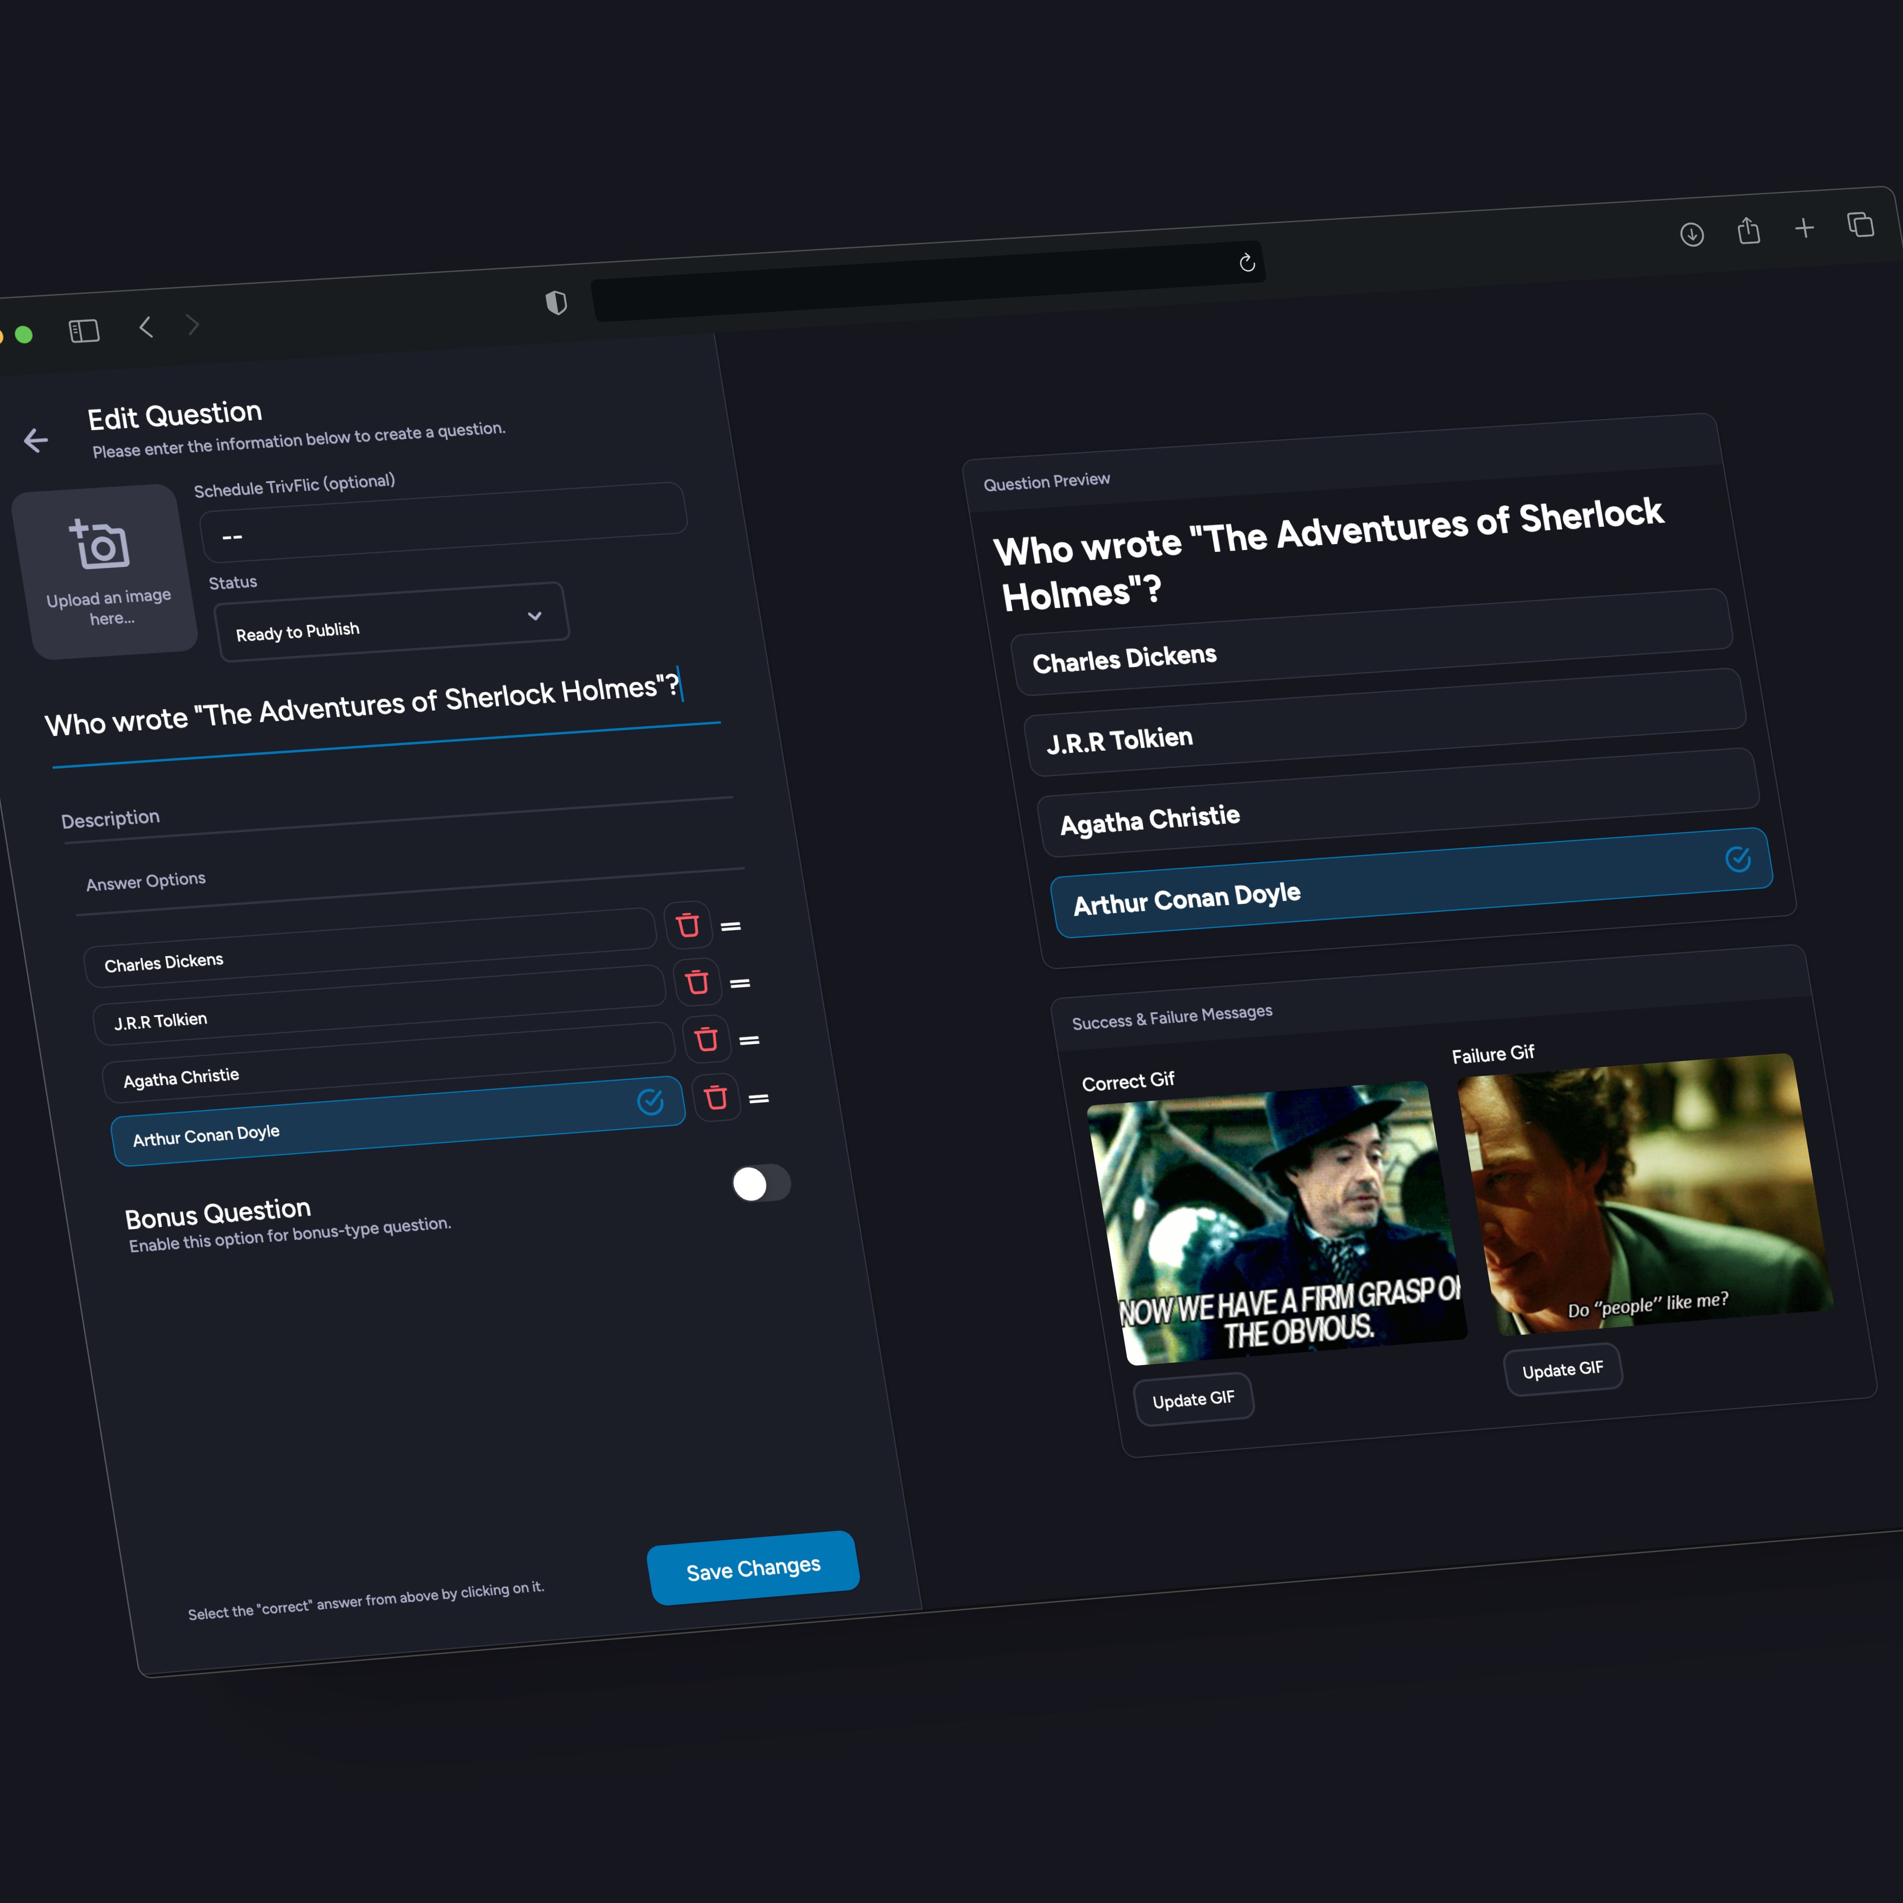Enable the Bonus Question toggle
The width and height of the screenshot is (1903, 1903).
coord(760,1183)
